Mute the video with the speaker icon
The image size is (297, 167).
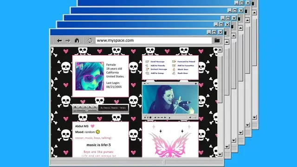[x=190, y=117]
